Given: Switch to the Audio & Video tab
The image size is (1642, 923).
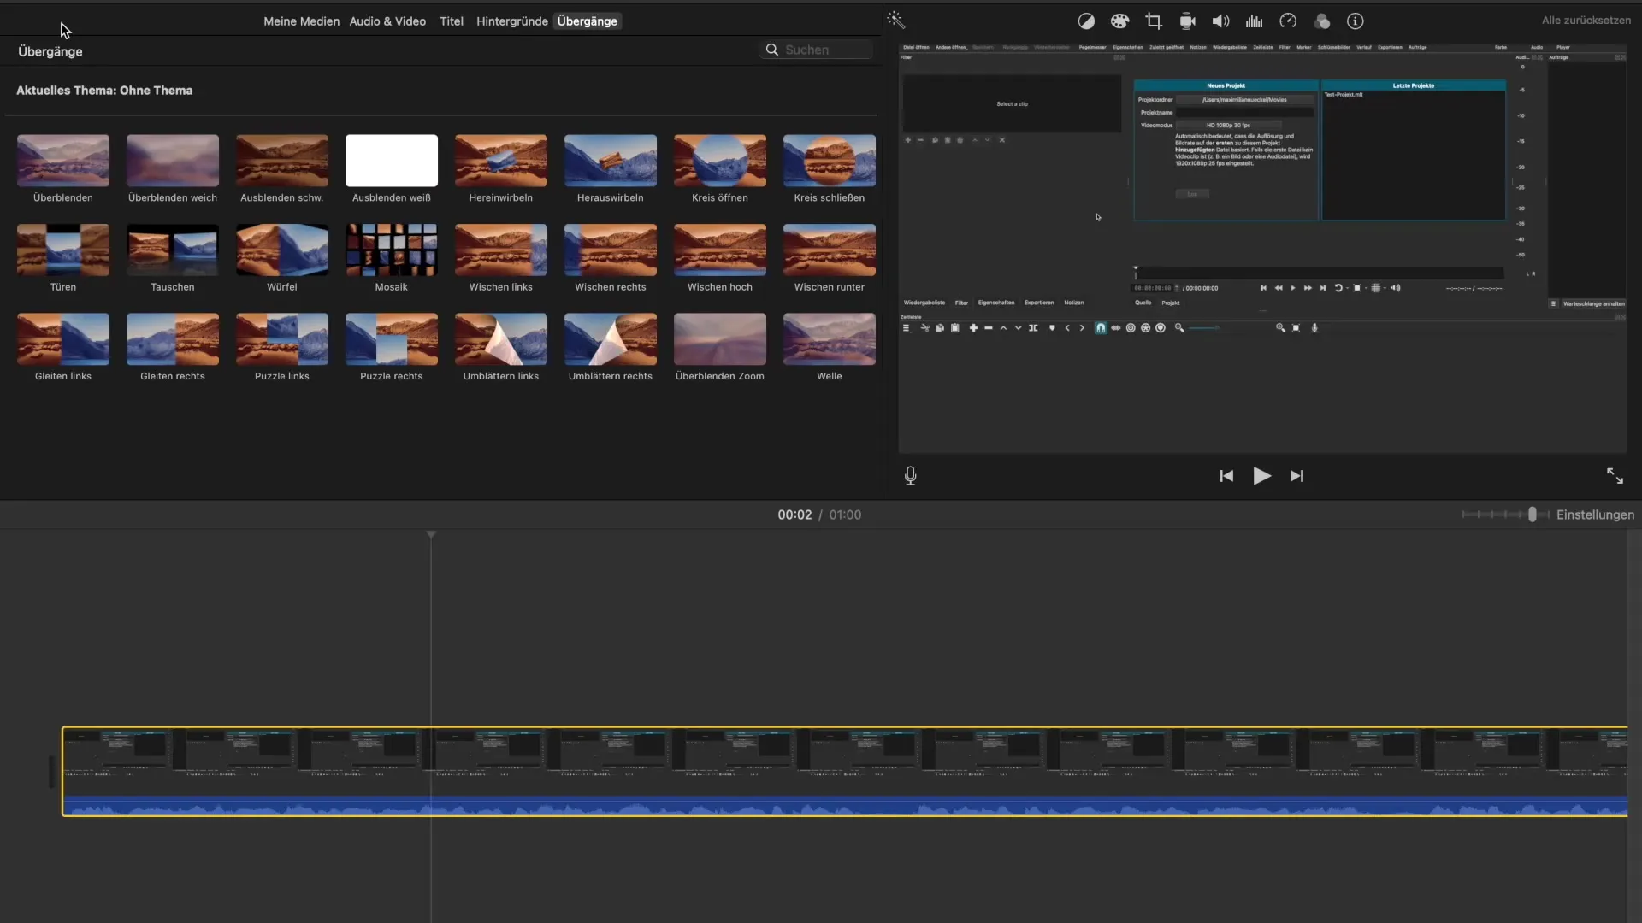Looking at the screenshot, I should coord(387,21).
